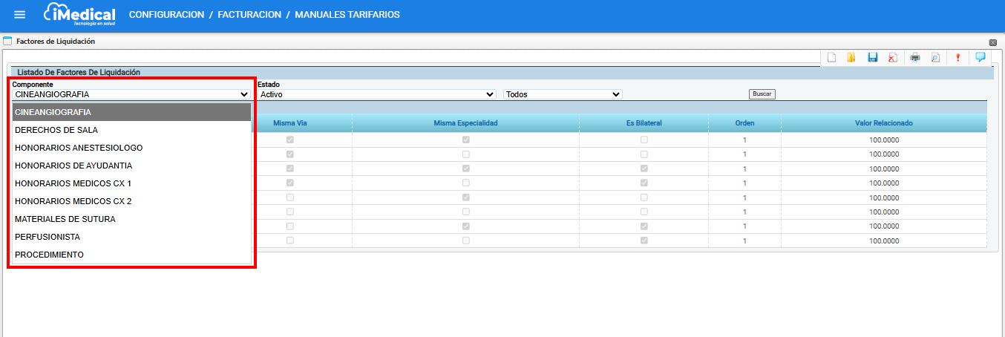This screenshot has width=1005, height=337.
Task: Toggle first row Es Bilateral checkbox
Action: pyautogui.click(x=644, y=140)
